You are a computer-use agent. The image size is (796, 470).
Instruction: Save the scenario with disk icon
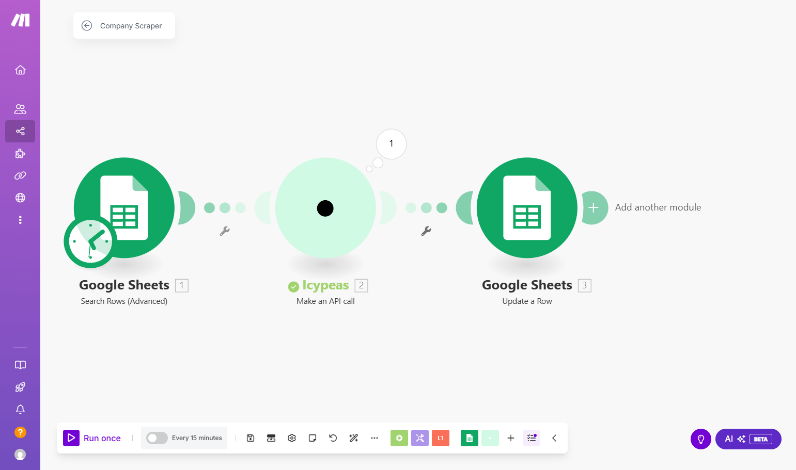(251, 438)
